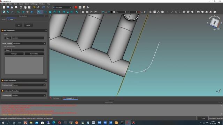Click the gray face color swatch
This screenshot has height=125, width=223.
click(114, 12)
